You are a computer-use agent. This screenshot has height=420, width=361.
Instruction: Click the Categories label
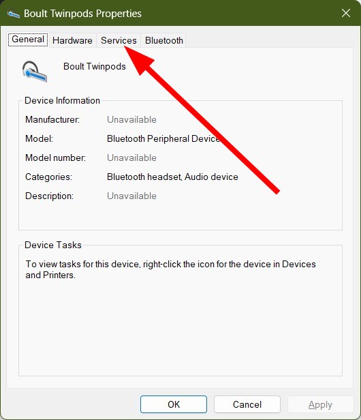pos(49,177)
